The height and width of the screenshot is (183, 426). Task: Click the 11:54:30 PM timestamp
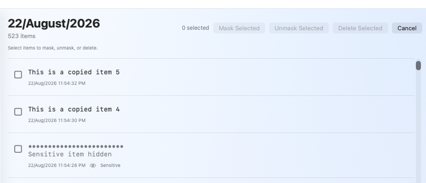click(57, 121)
